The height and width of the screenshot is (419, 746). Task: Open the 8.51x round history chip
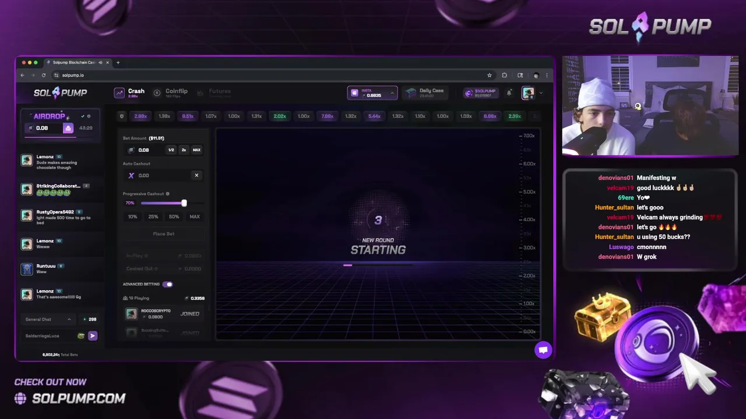click(188, 116)
